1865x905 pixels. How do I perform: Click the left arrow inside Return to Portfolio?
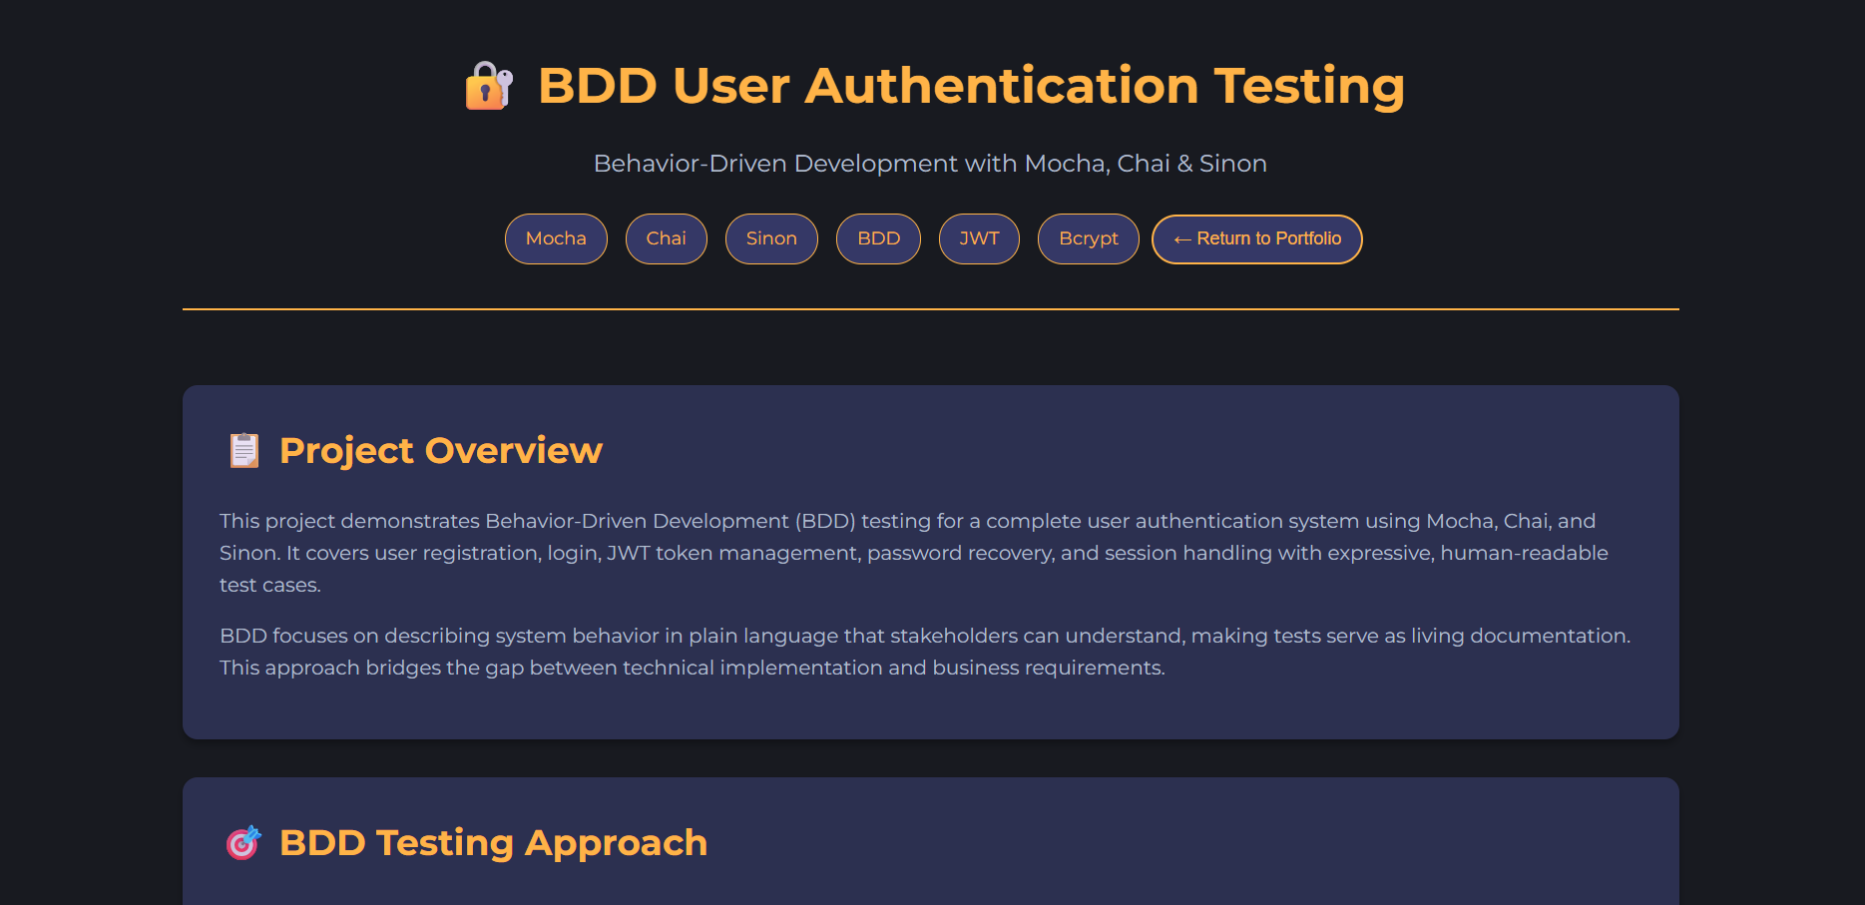click(x=1181, y=238)
